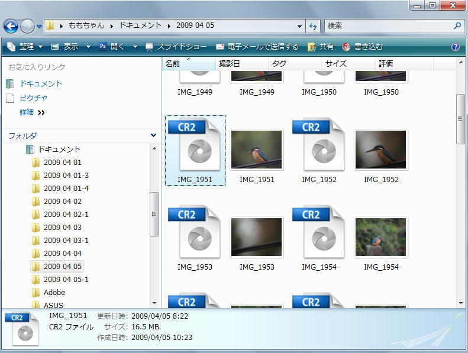The height and width of the screenshot is (353, 468).
Task: Choose 電子メールで送信する
Action: coord(257,47)
